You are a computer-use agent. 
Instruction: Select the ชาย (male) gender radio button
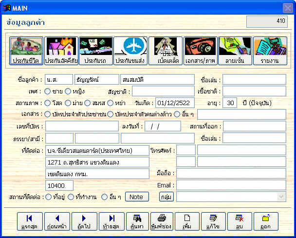coord(47,91)
